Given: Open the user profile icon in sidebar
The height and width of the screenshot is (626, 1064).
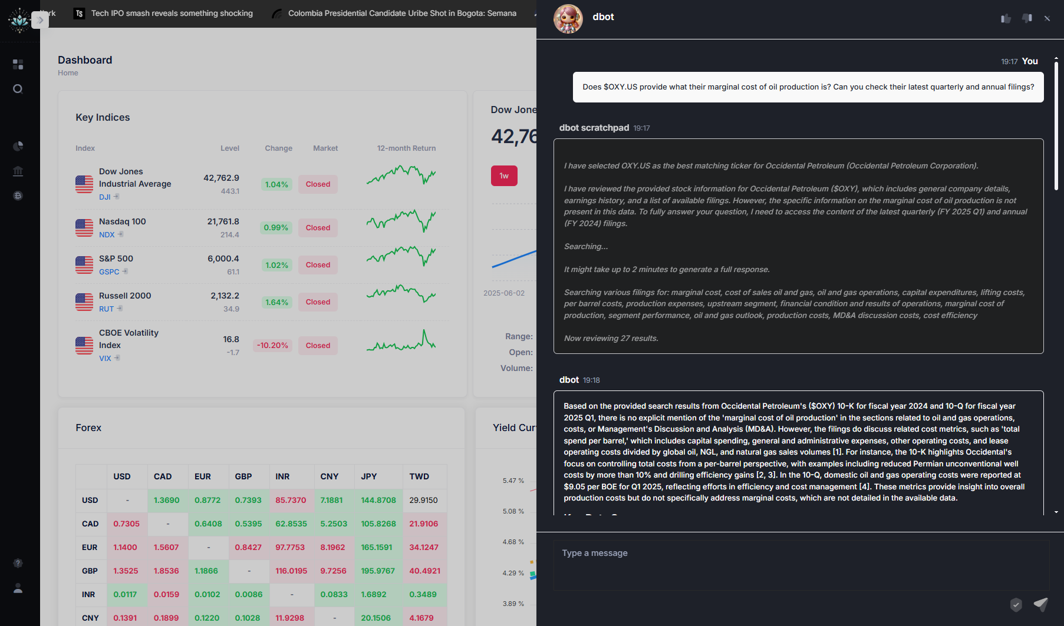Looking at the screenshot, I should 18,588.
